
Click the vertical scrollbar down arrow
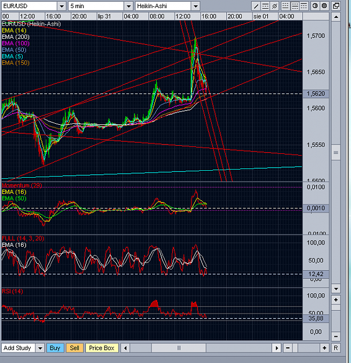tap(336, 289)
